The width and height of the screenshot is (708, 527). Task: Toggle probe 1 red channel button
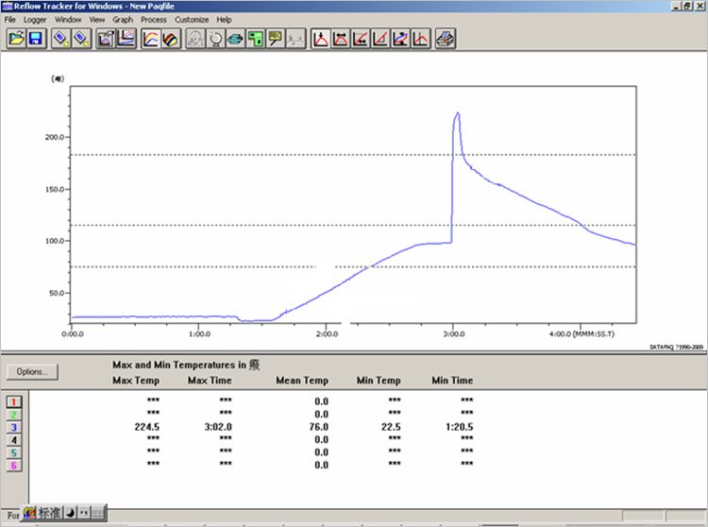[14, 402]
